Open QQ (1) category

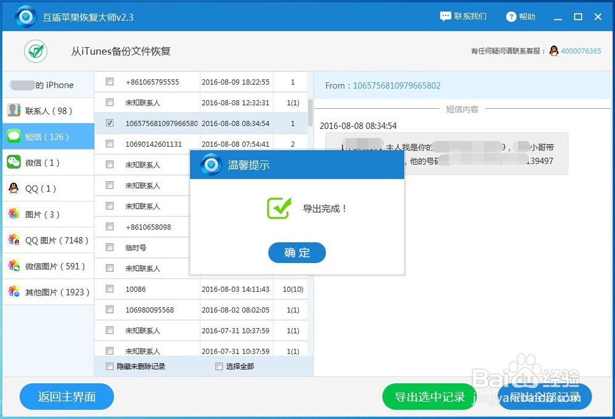point(48,188)
